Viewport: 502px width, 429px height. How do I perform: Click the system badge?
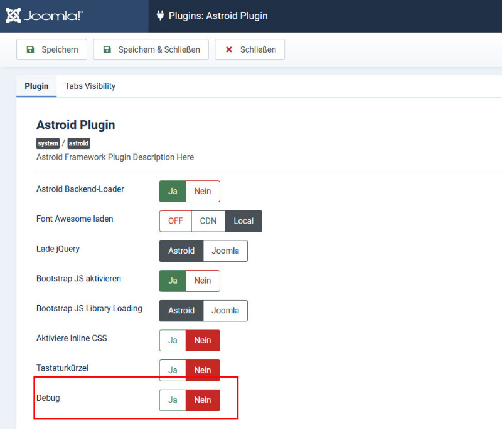pyautogui.click(x=48, y=143)
